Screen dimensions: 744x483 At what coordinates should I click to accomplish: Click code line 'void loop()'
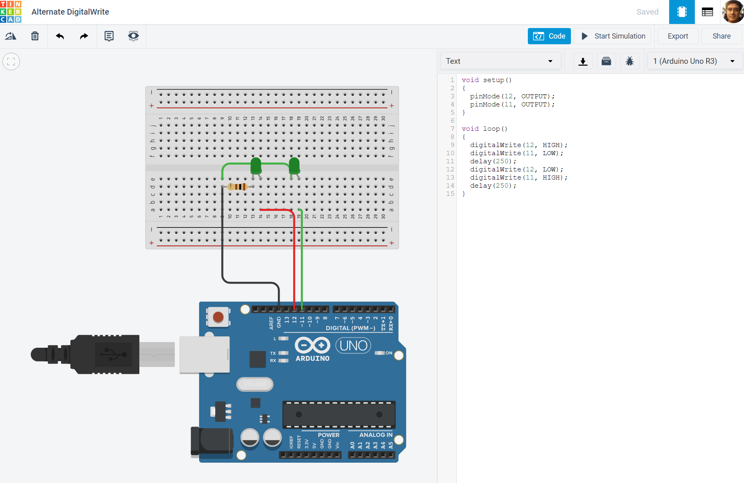pyautogui.click(x=484, y=129)
